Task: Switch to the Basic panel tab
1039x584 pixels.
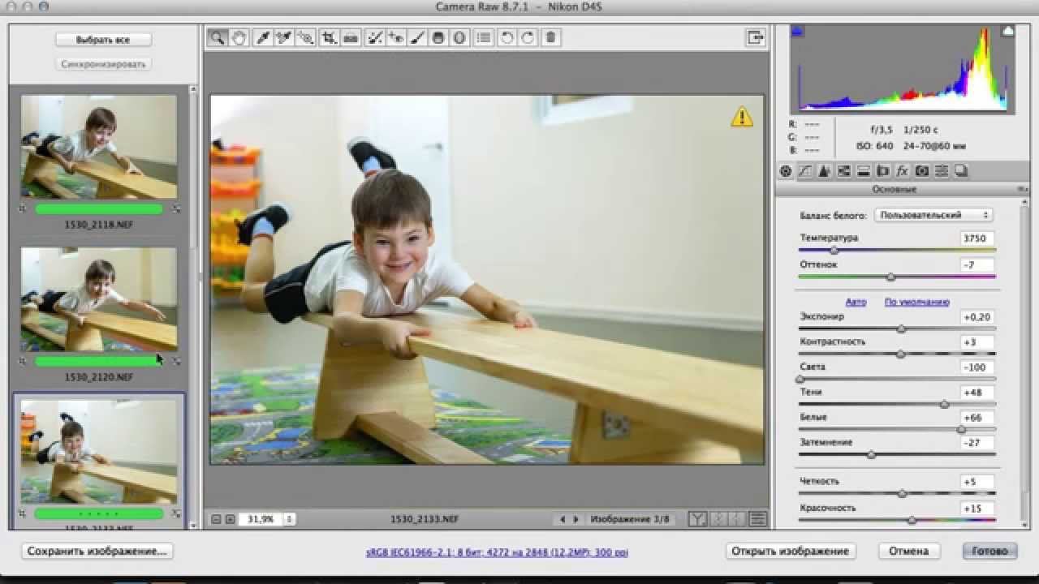Action: click(786, 171)
